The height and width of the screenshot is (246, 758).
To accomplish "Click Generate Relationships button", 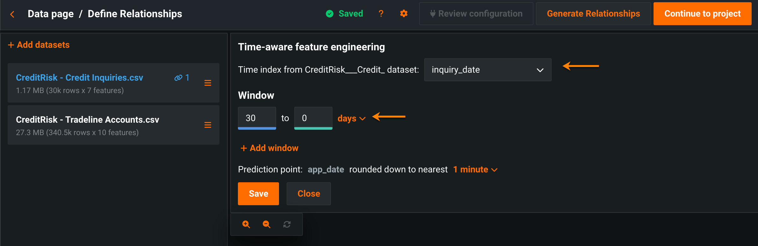I will tap(593, 14).
